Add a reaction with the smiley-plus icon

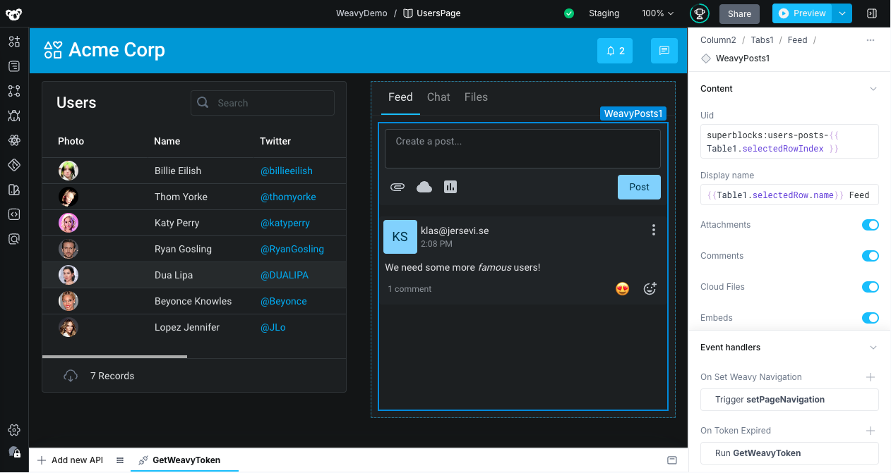(650, 288)
